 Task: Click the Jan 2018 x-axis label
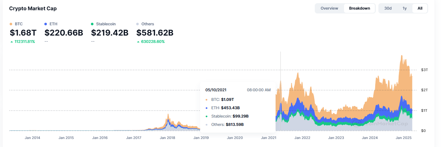tap(168, 138)
